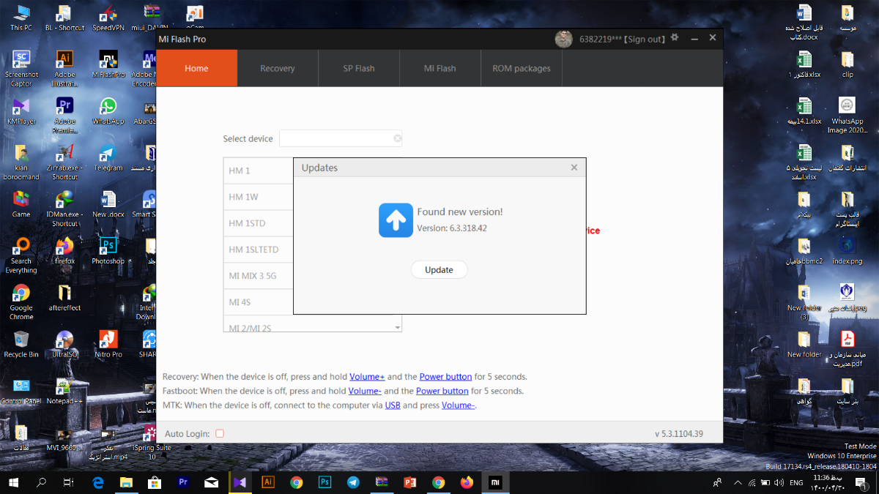Viewport: 879px width, 494px height.
Task: Open Mi Flash taskbar button
Action: coord(495,482)
